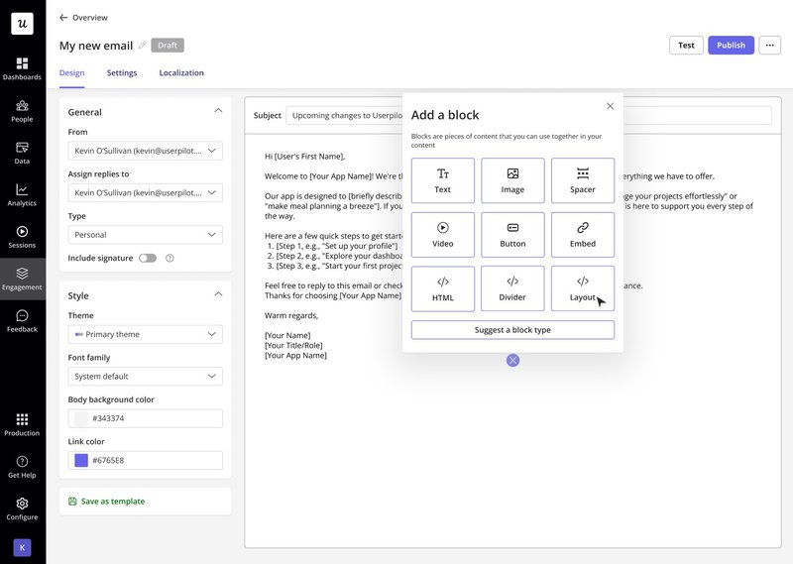The width and height of the screenshot is (793, 564).
Task: Open Dashboards in the sidebar
Action: click(x=22, y=69)
